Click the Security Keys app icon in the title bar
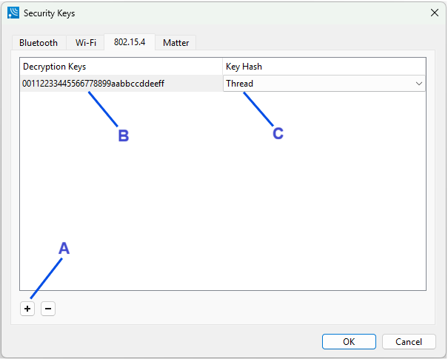 [13, 13]
